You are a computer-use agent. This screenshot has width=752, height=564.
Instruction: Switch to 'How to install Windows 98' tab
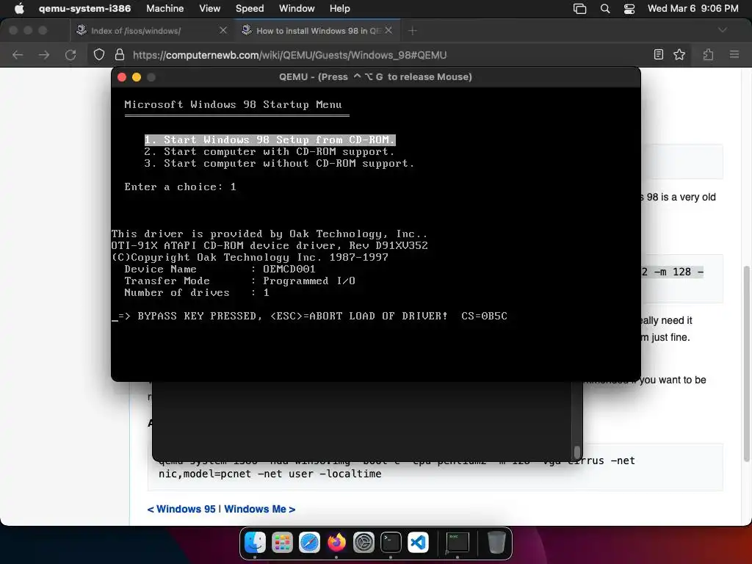317,31
